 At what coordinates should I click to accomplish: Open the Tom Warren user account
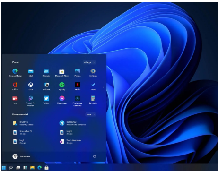coord(21,156)
